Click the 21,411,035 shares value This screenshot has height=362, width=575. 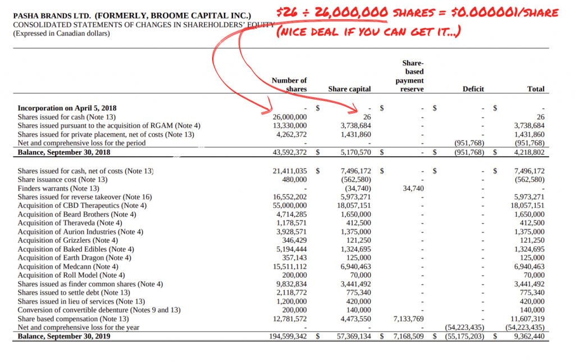[290, 171]
